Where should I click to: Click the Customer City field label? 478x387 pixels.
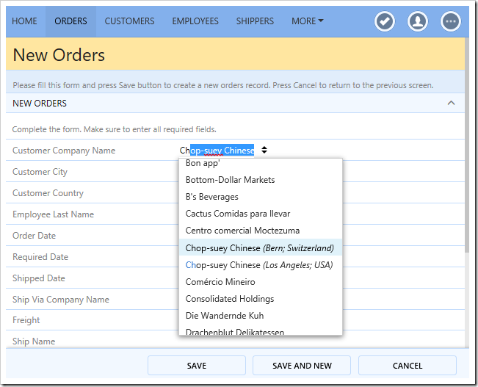(40, 172)
